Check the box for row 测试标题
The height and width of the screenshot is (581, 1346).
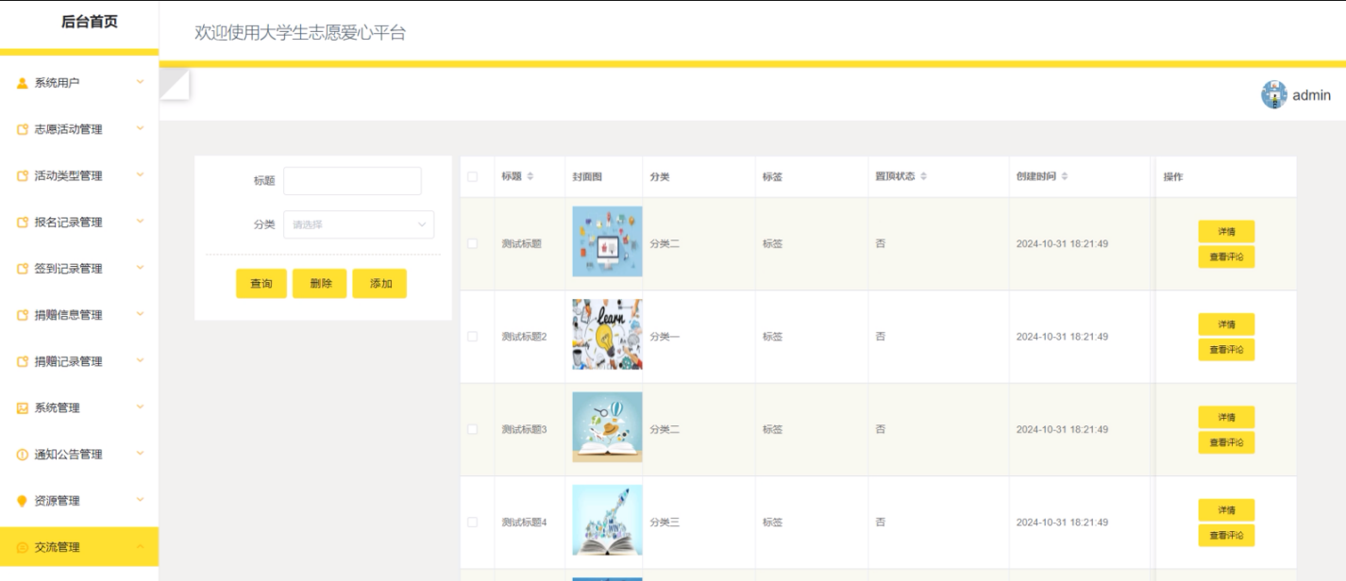473,243
